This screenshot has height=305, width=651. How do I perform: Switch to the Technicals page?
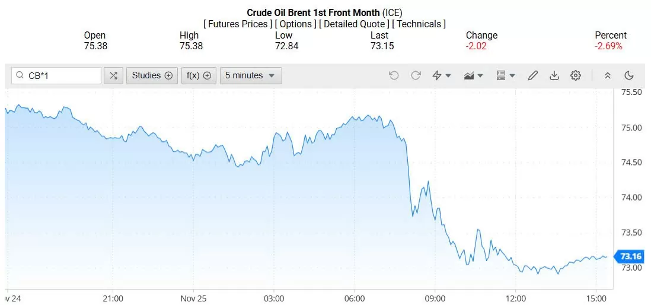click(x=420, y=24)
